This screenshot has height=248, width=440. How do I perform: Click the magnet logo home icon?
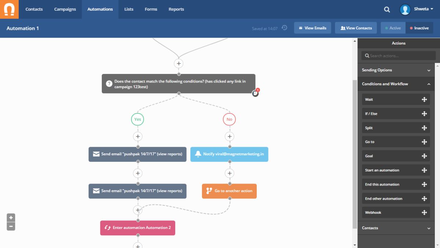(x=9, y=9)
